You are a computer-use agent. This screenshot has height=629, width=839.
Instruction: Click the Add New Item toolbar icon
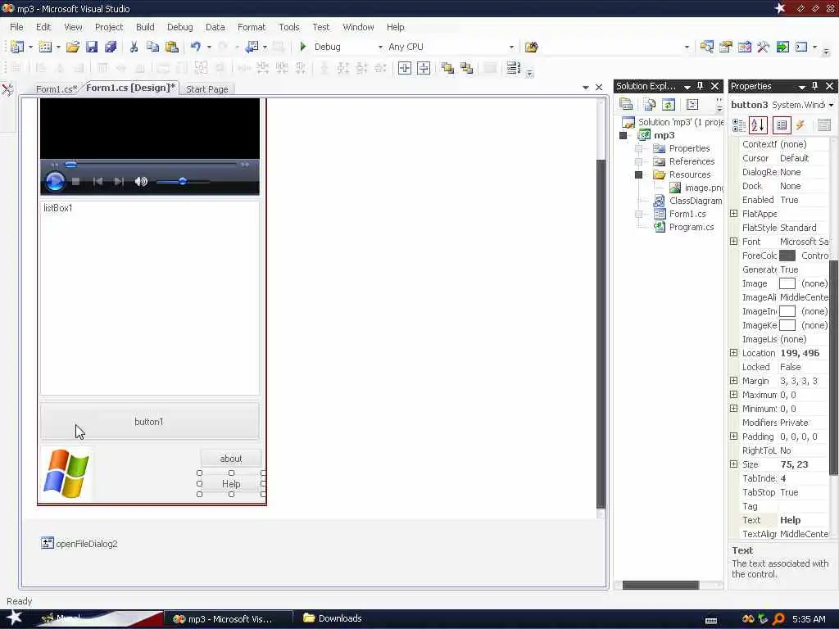46,47
